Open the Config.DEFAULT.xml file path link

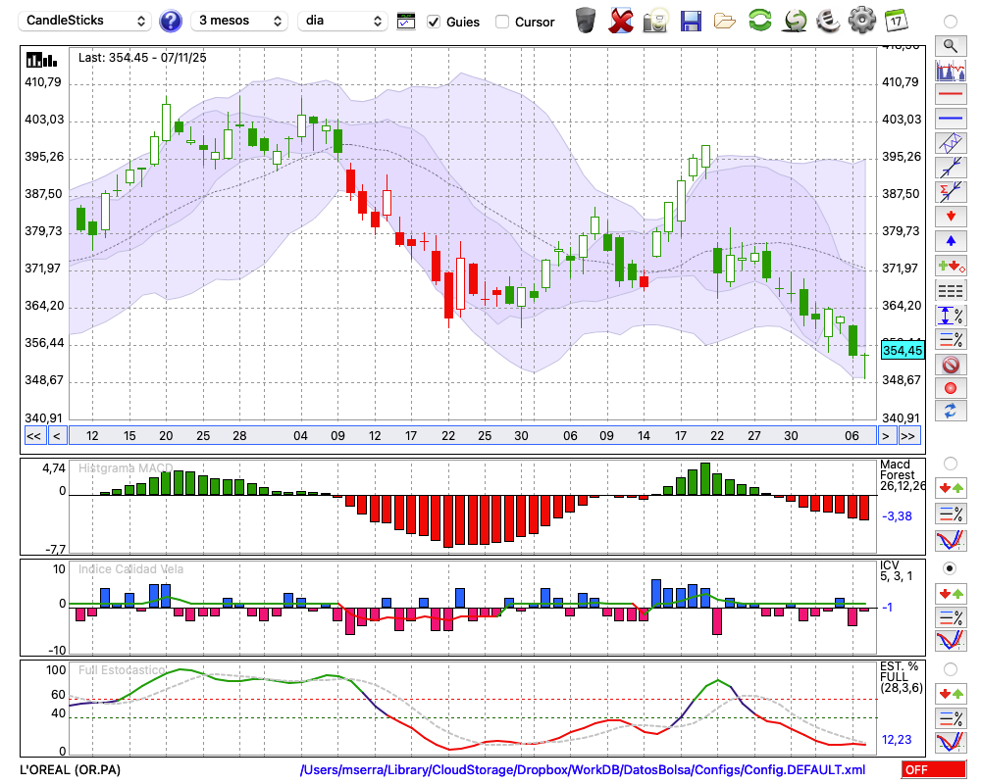tap(583, 770)
